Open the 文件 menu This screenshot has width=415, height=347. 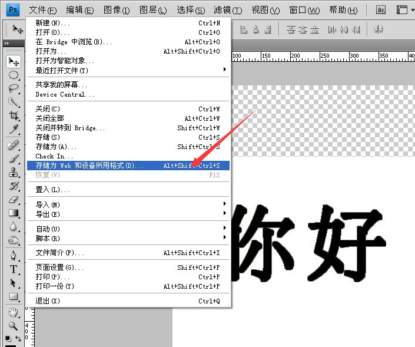click(x=42, y=10)
